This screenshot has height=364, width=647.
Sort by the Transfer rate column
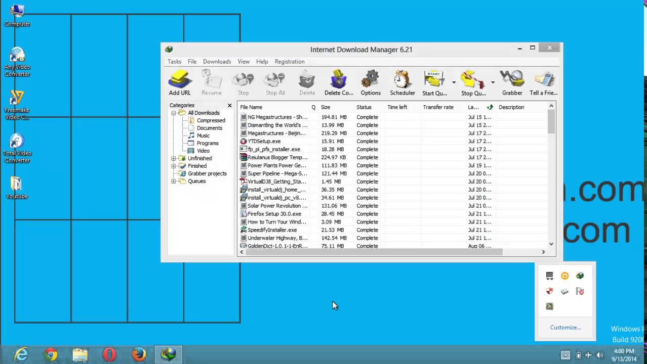(443, 107)
